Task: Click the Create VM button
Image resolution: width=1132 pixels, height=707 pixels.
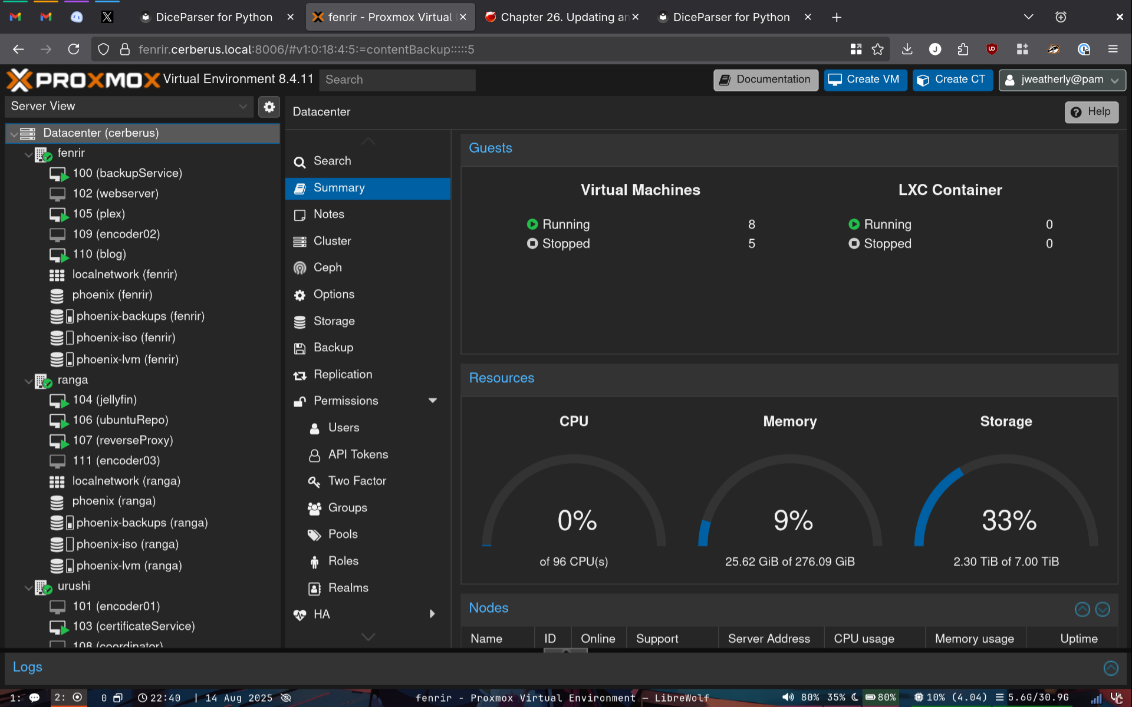Action: click(865, 80)
